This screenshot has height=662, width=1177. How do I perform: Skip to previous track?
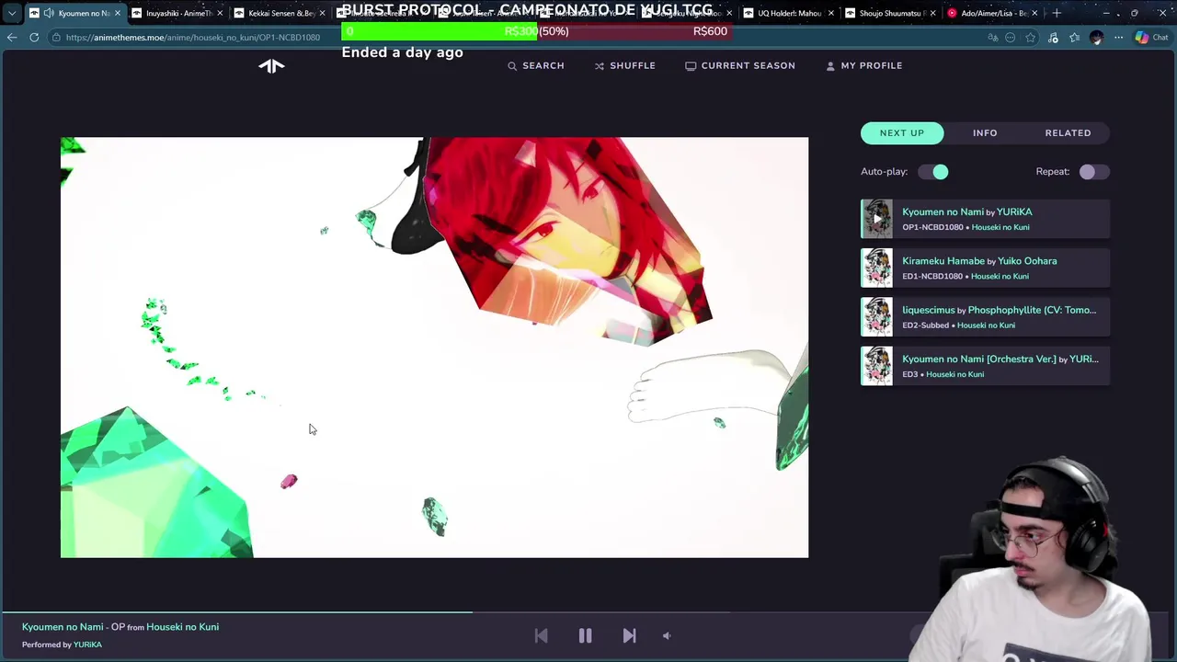click(541, 635)
